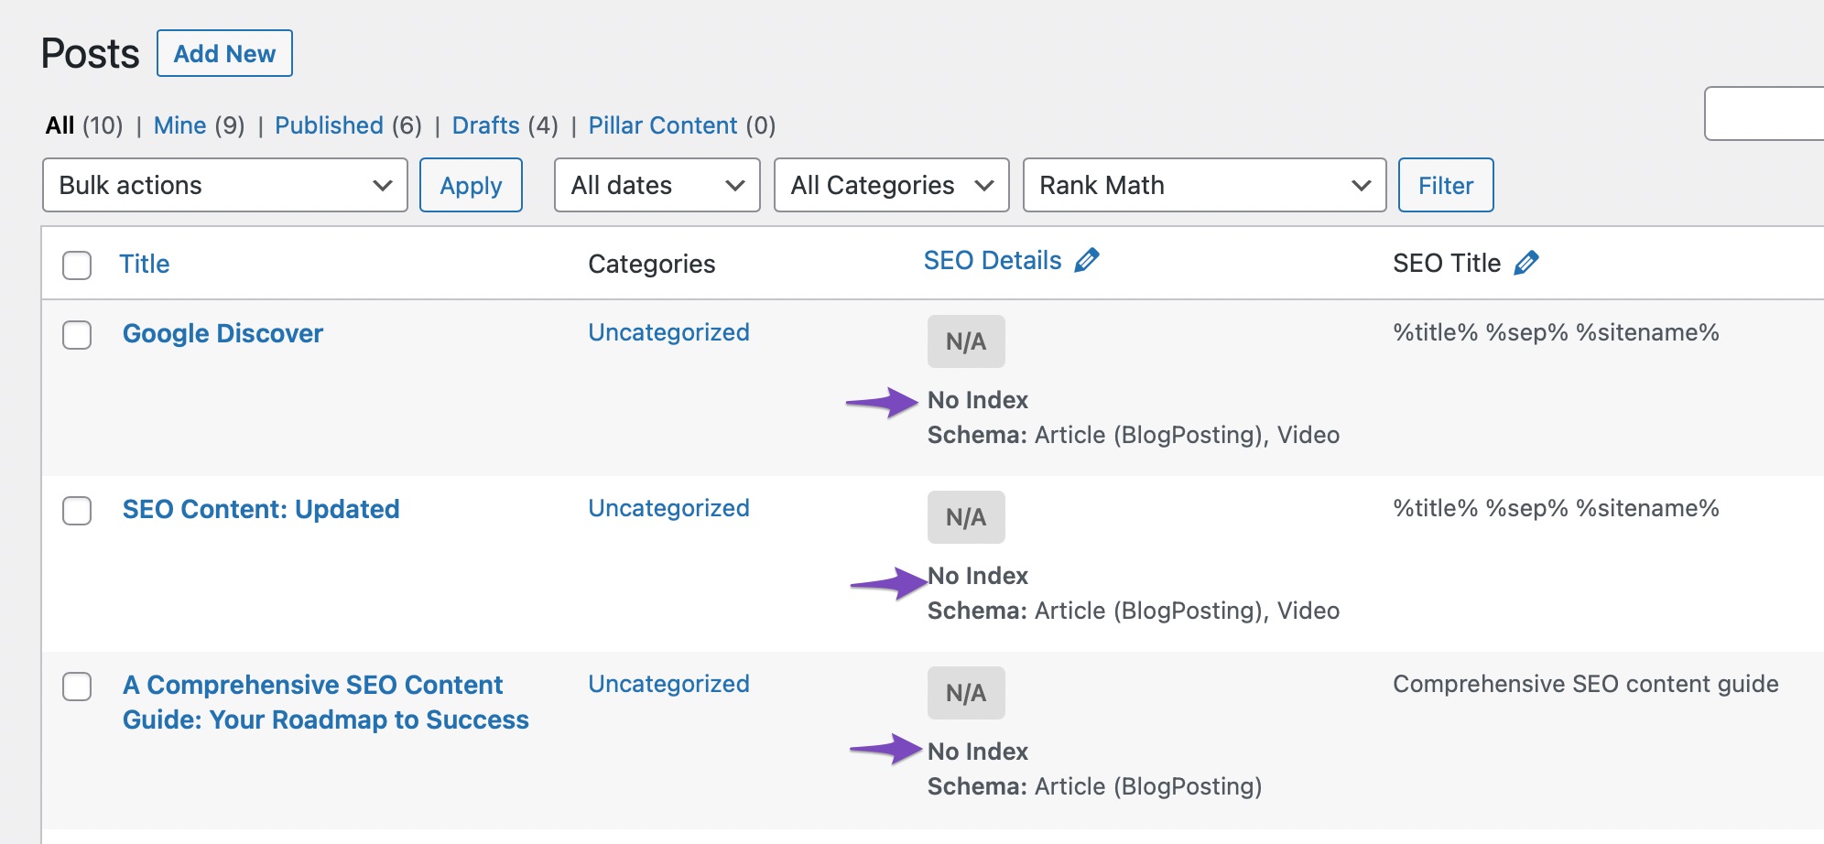Click N/A score badge for SEO Content: Updated
The height and width of the screenshot is (844, 1824).
[966, 517]
